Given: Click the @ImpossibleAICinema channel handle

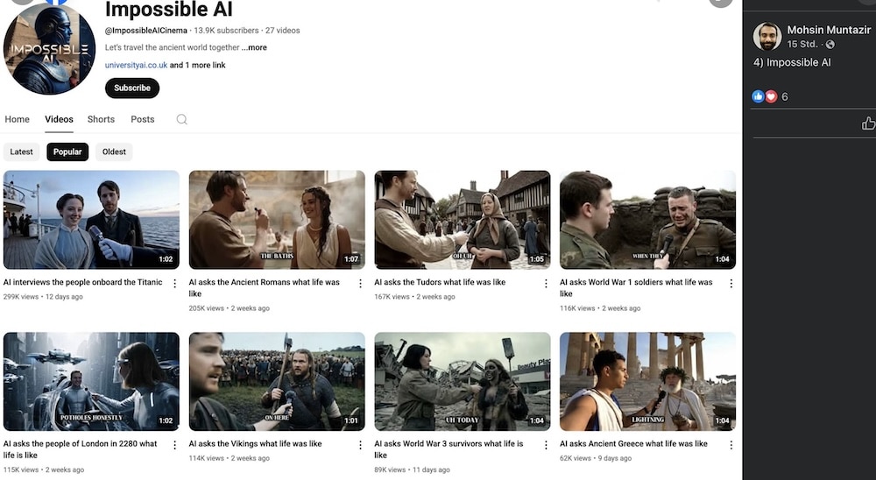Looking at the screenshot, I should pyautogui.click(x=145, y=31).
